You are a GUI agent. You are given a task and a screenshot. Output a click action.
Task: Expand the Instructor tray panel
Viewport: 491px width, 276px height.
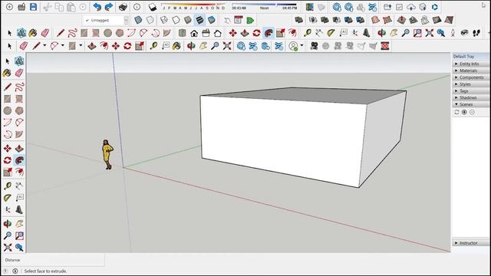pos(471,243)
